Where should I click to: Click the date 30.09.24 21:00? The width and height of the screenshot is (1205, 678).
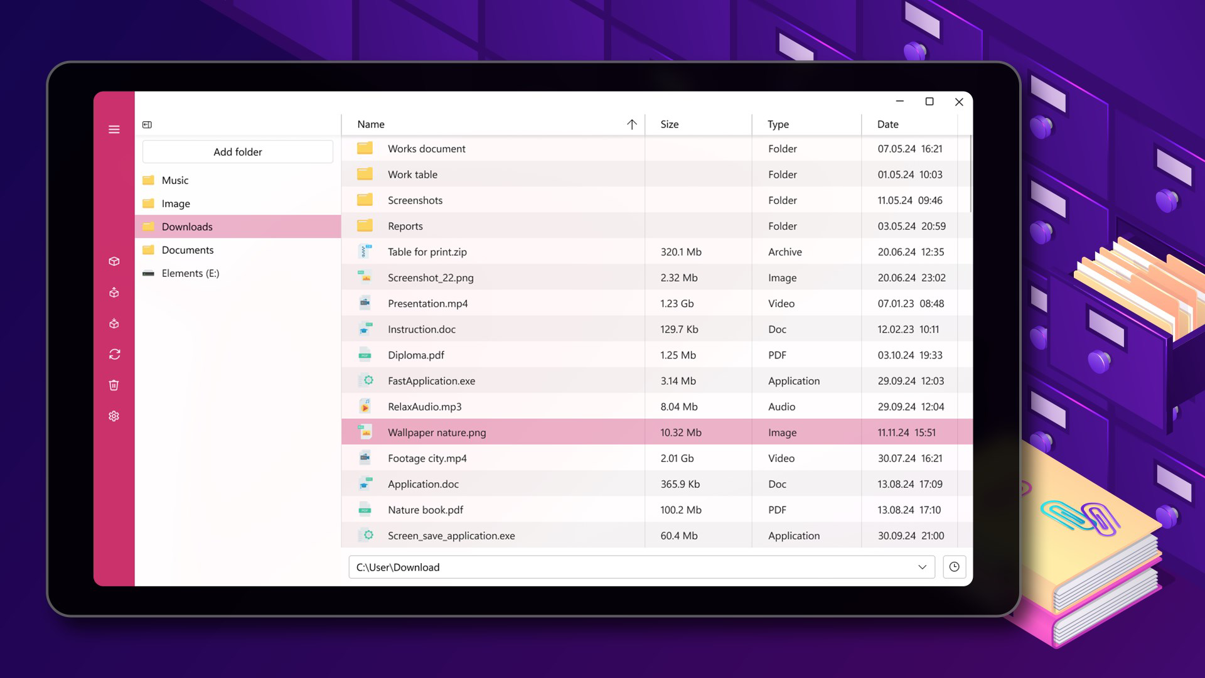click(911, 535)
